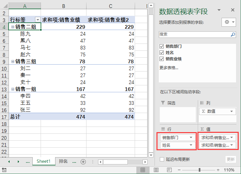Image resolution: width=241 pixels, height=174 pixels.
Task: Open first 求和项:销售业 value field dropdown
Action: tap(232, 137)
